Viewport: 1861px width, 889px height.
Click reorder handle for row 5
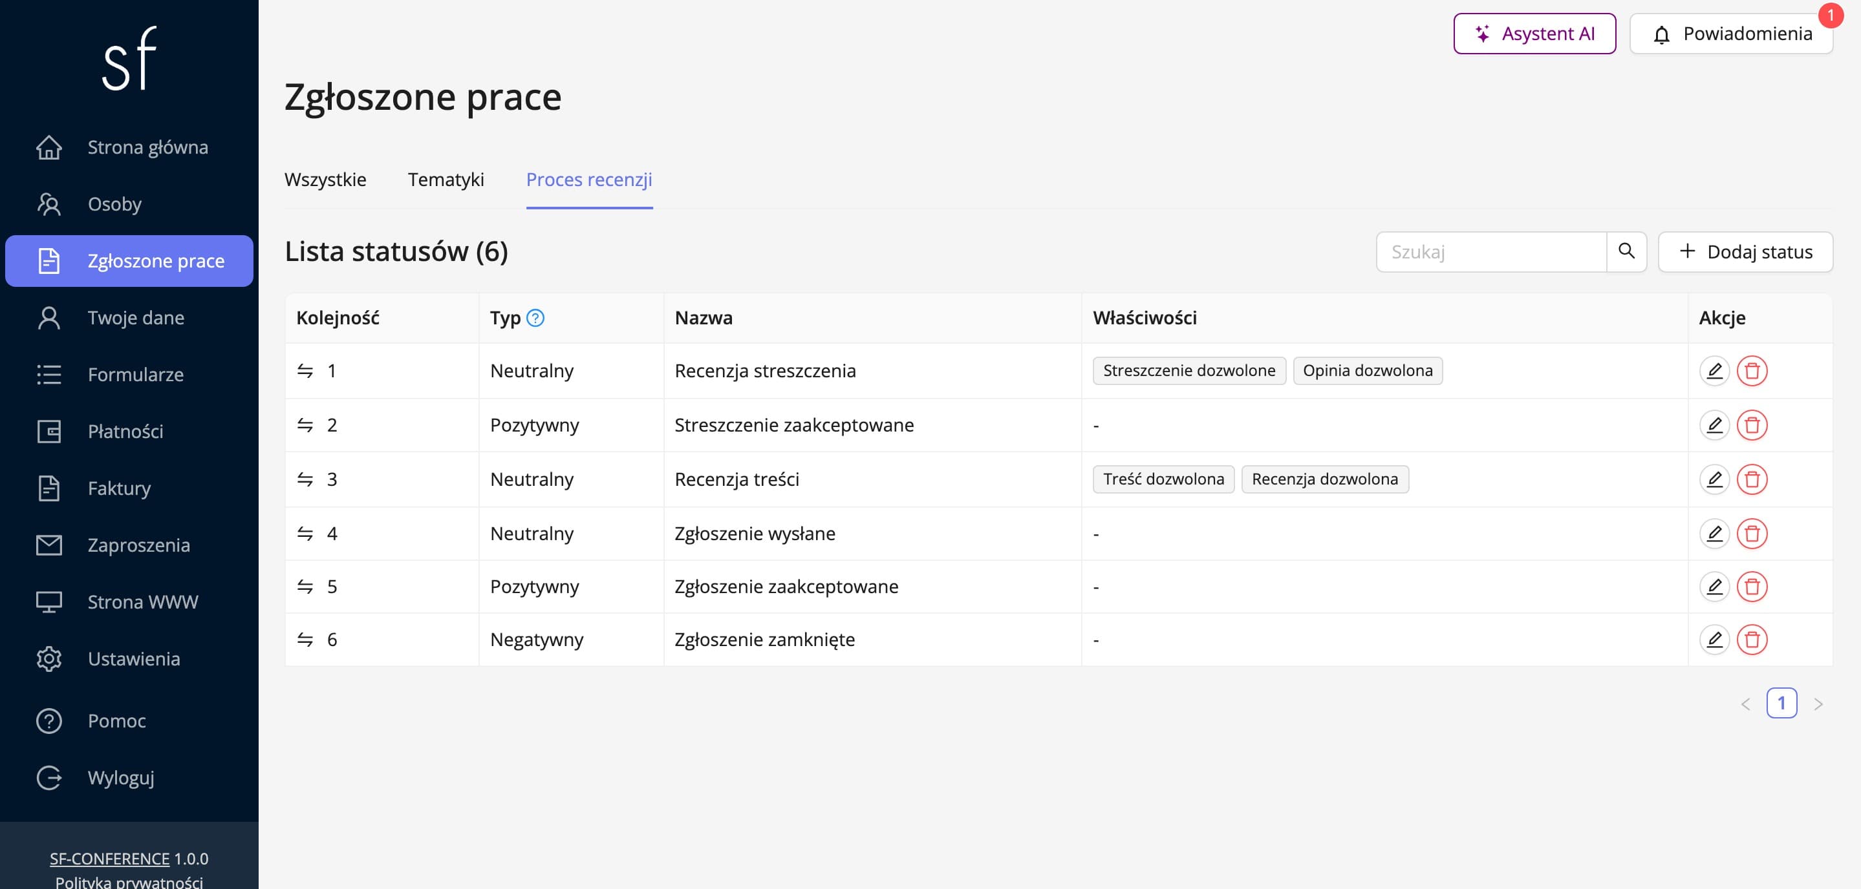[305, 587]
